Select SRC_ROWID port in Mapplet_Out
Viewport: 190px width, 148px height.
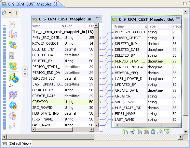pos(146,102)
